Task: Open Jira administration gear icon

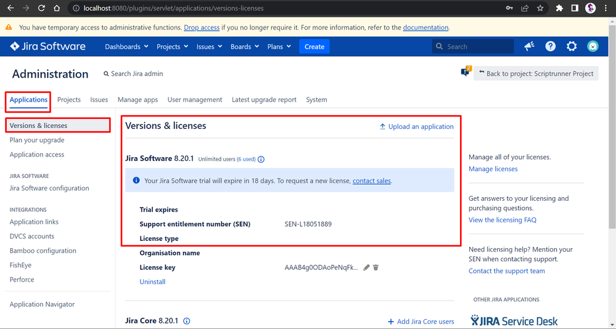Action: coord(572,46)
